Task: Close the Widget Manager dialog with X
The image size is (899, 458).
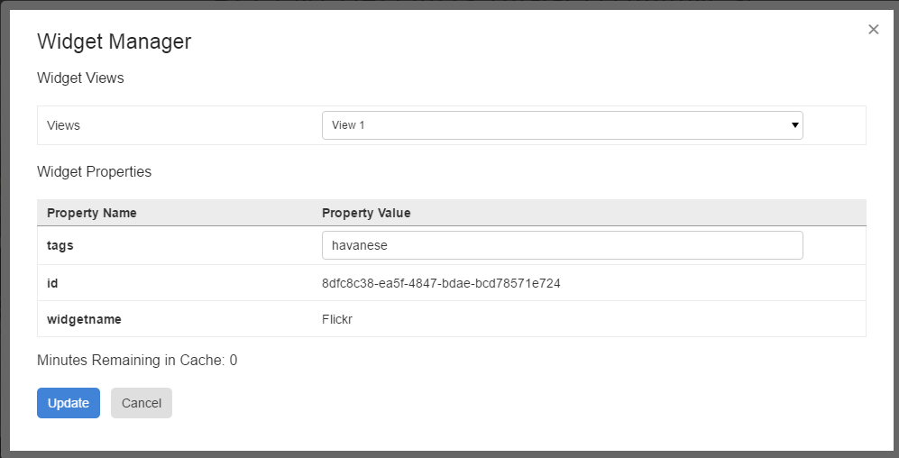Action: point(873,30)
